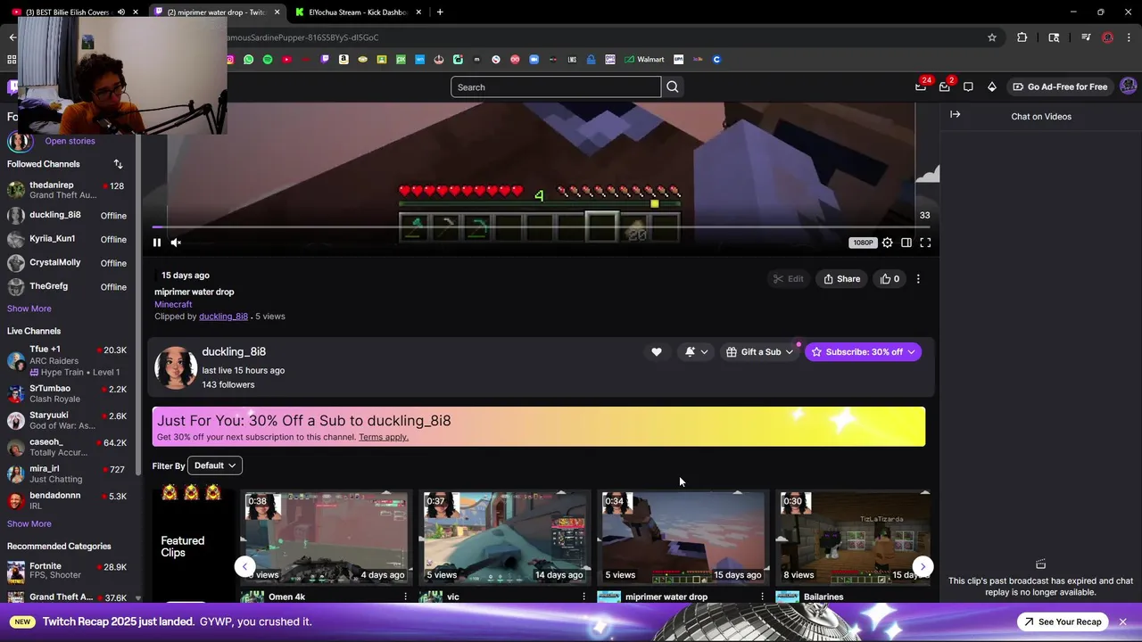1142x642 pixels.
Task: Focus the Twitch Search field
Action: click(556, 86)
